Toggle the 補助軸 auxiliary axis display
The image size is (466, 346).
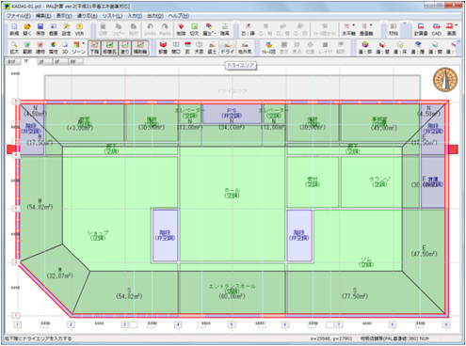(140, 48)
